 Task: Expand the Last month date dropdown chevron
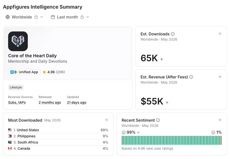[x=88, y=17]
